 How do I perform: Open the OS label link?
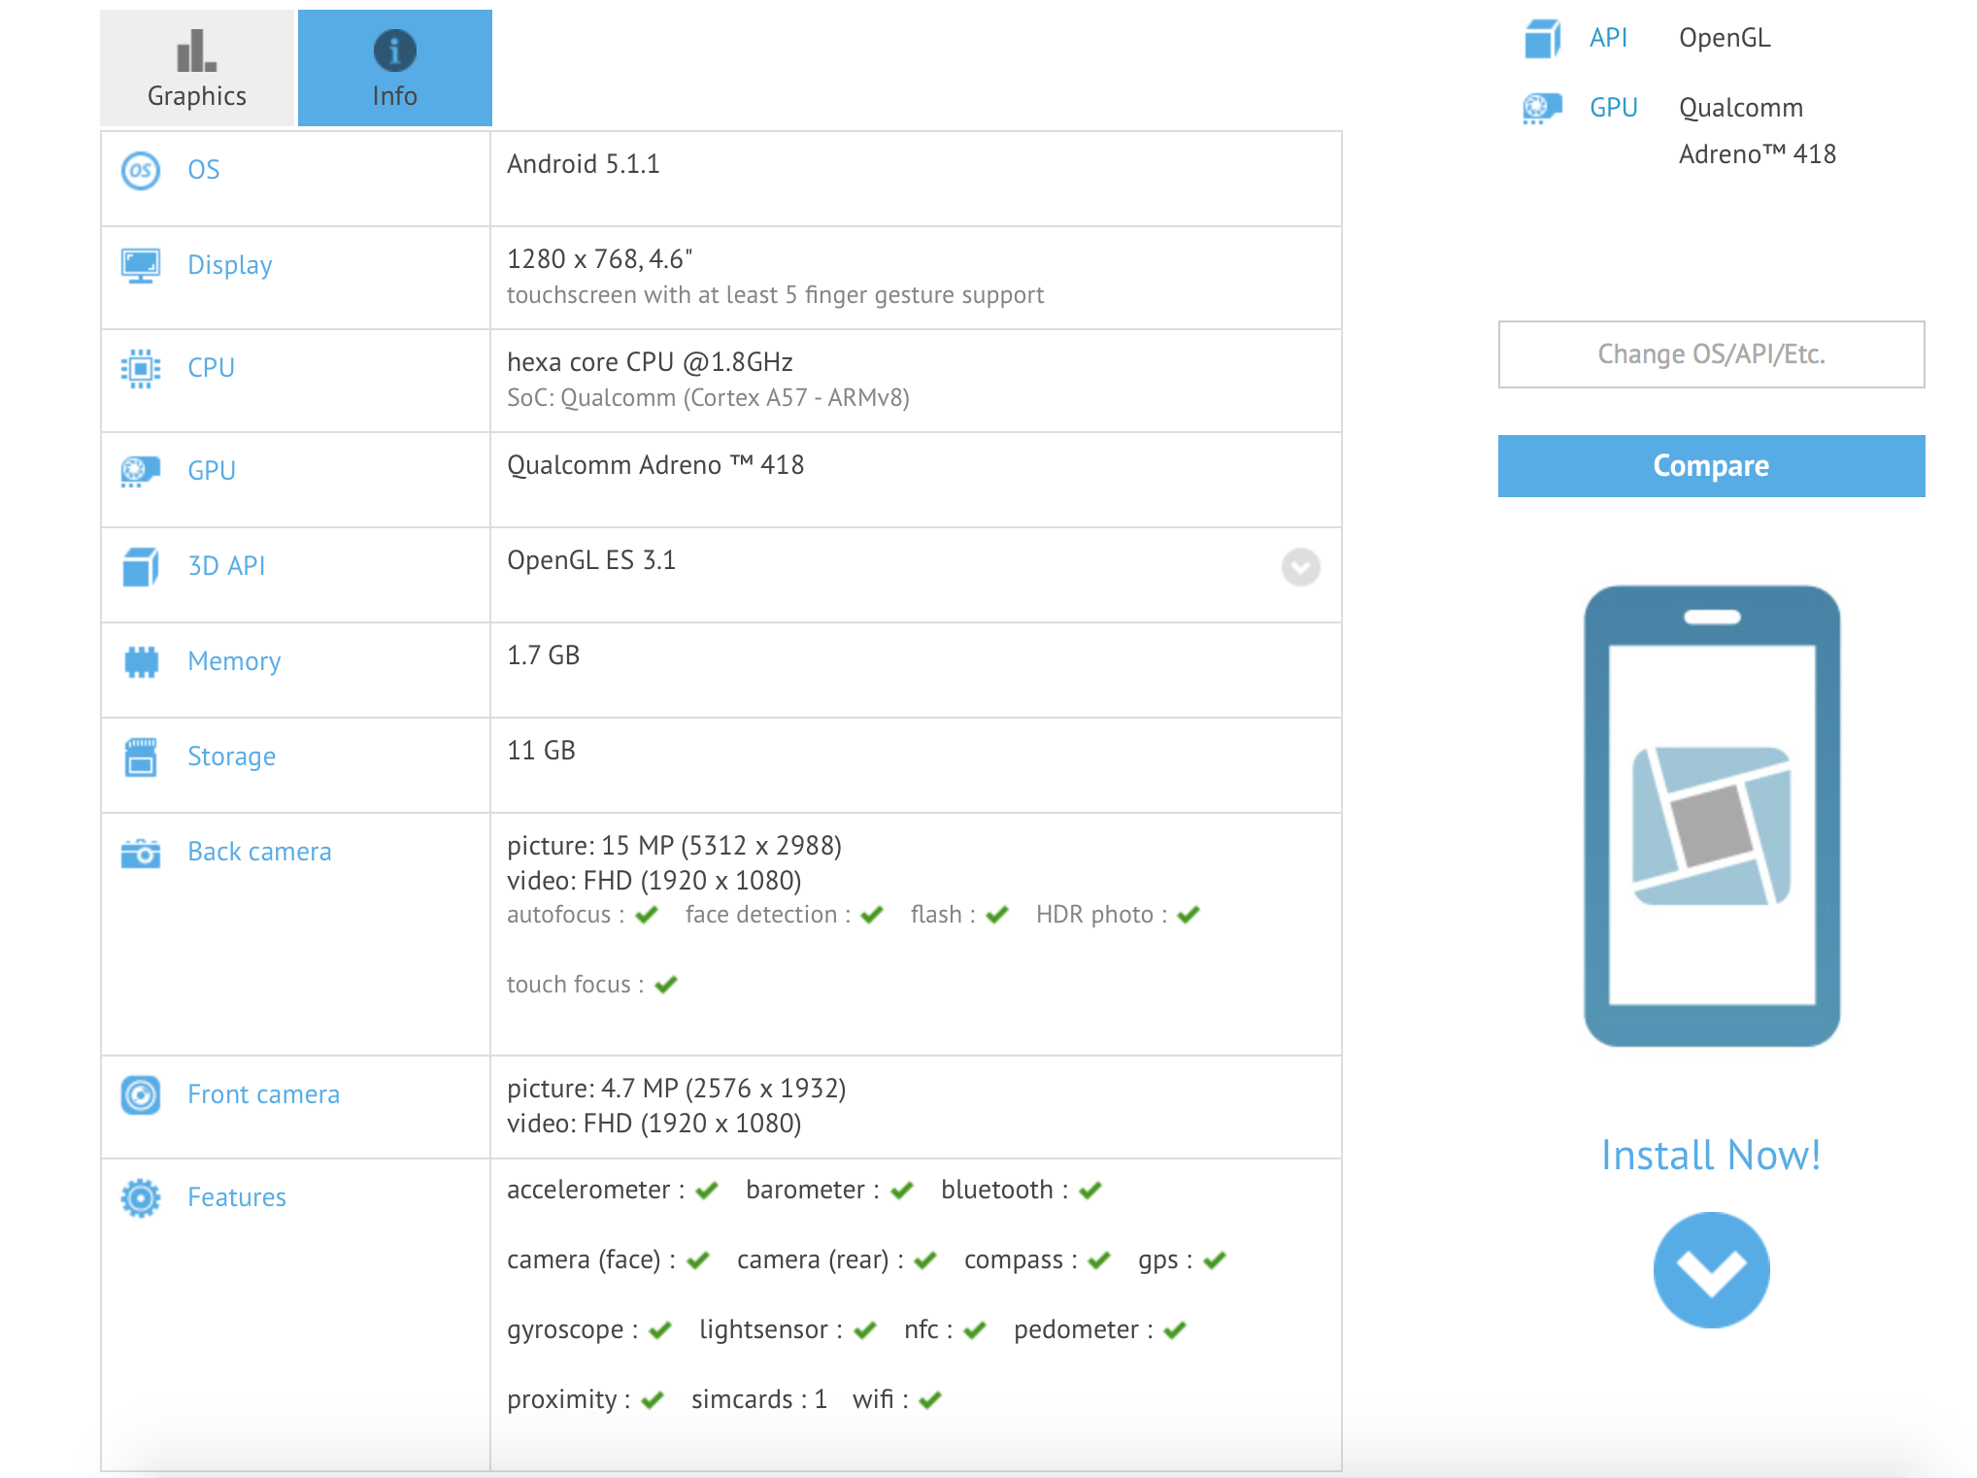203,170
